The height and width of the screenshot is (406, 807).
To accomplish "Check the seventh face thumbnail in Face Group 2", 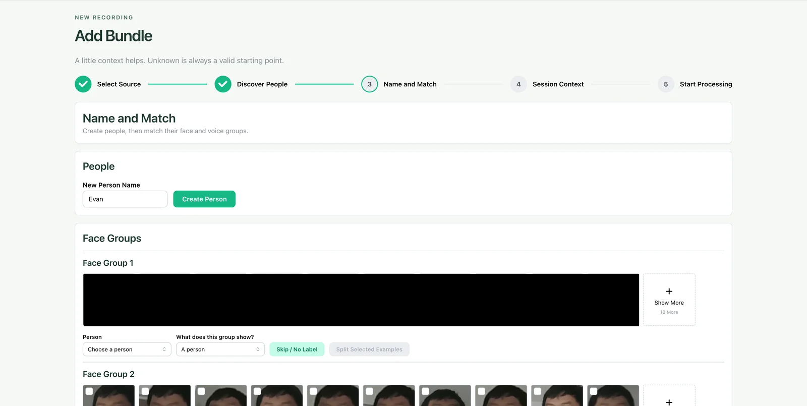I will (x=425, y=391).
